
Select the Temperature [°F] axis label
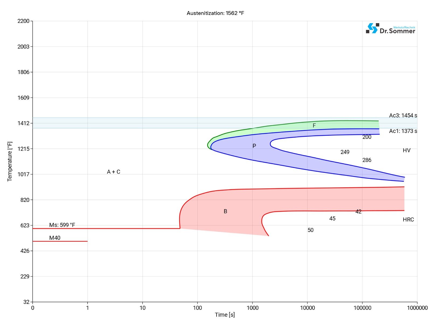(x=10, y=160)
